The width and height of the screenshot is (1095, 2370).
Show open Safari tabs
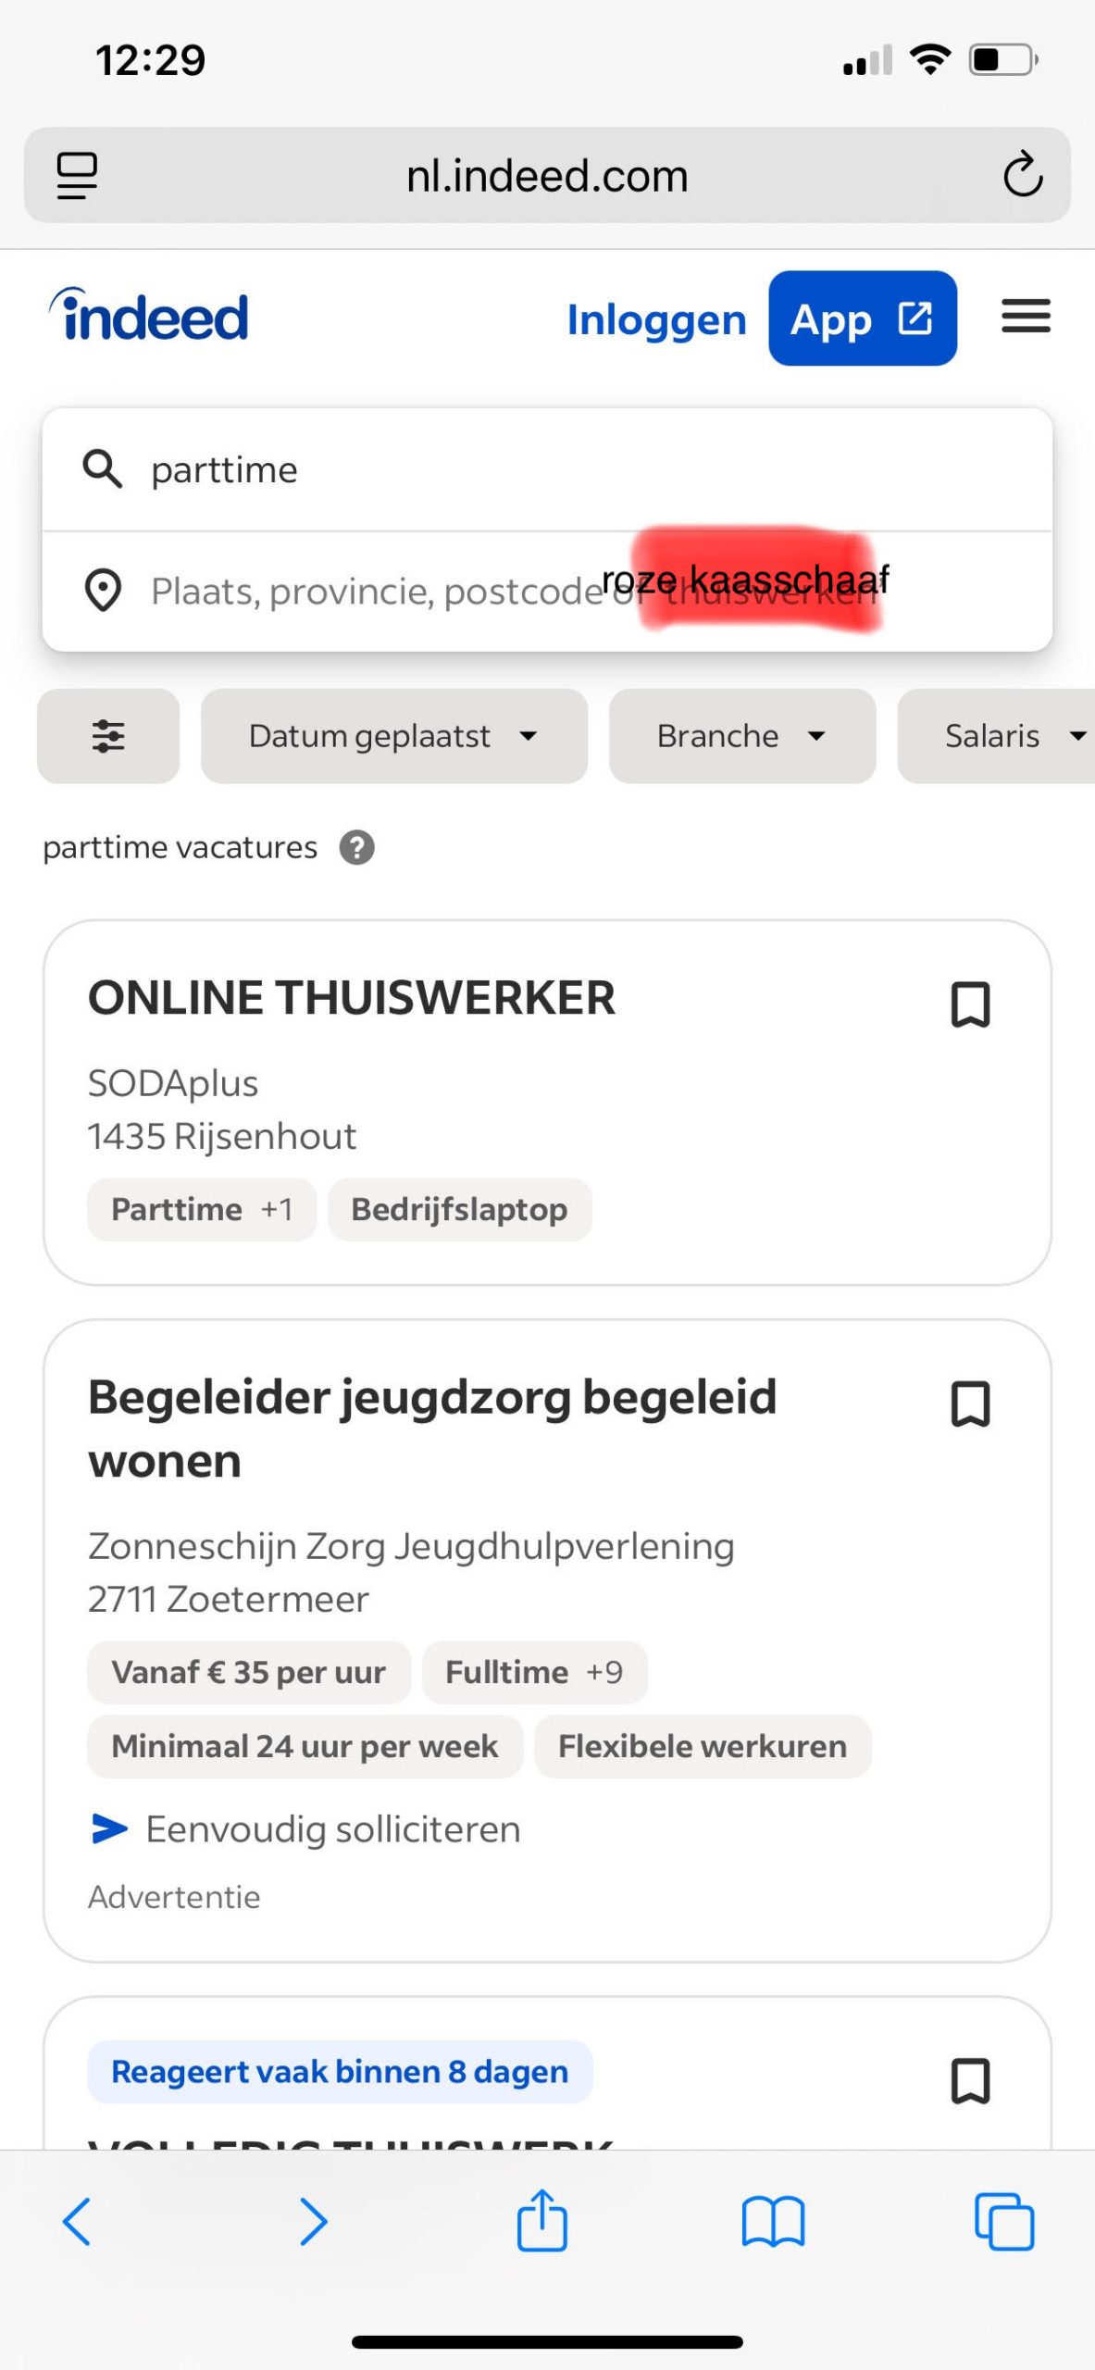point(1003,2221)
